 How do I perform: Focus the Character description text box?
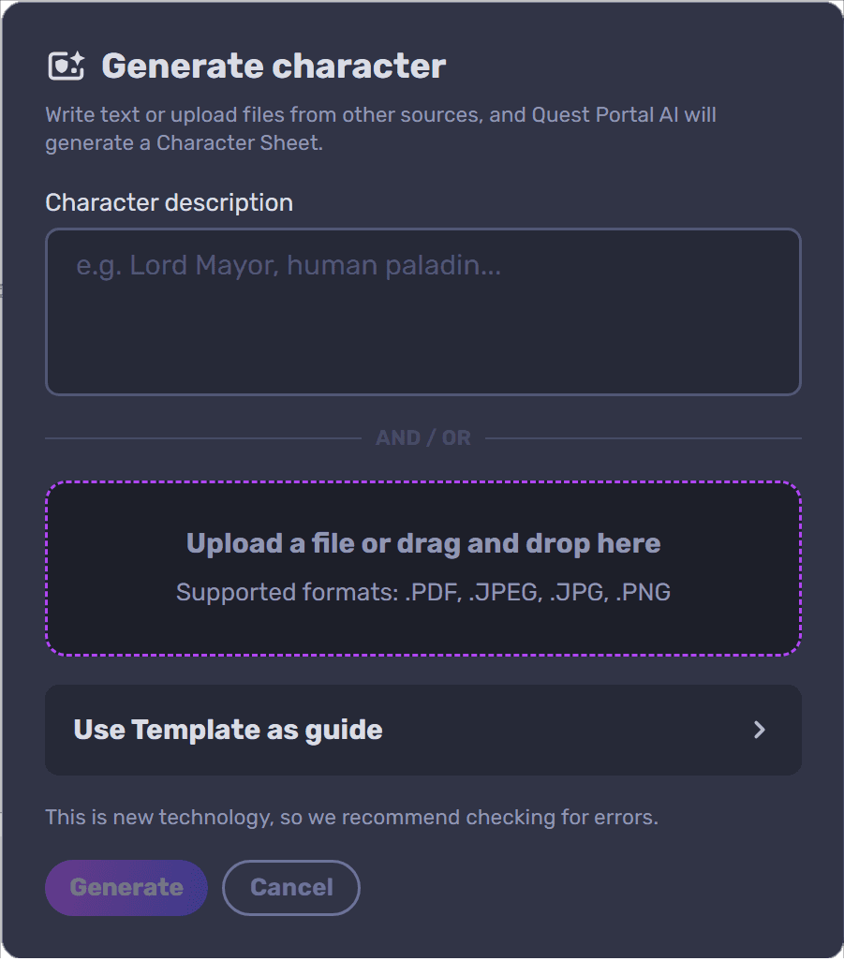pos(422,312)
